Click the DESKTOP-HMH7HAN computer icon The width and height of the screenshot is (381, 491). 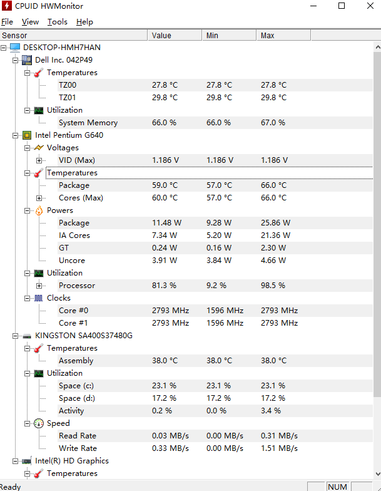pyautogui.click(x=14, y=48)
